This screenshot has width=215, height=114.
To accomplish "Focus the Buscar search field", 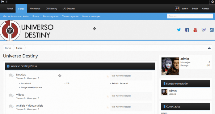I will tap(190, 16).
